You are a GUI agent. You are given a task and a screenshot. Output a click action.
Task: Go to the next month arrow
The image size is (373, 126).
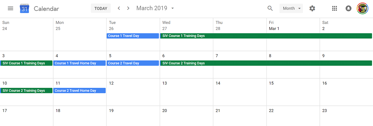tap(128, 8)
